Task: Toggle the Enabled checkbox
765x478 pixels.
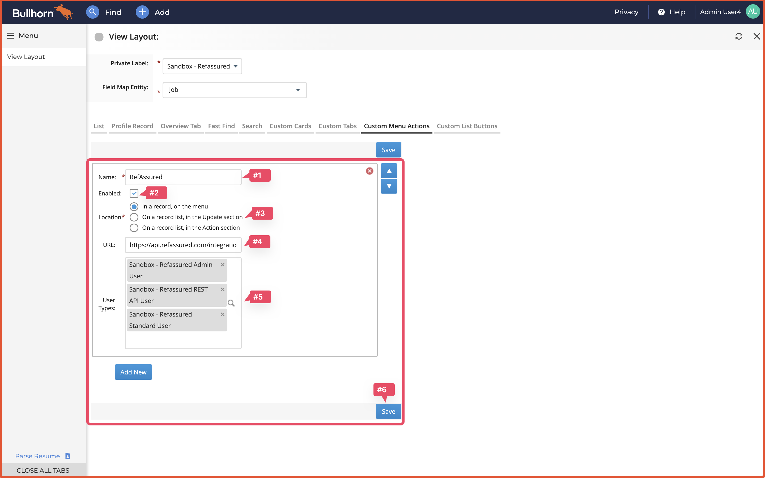Action: point(134,193)
